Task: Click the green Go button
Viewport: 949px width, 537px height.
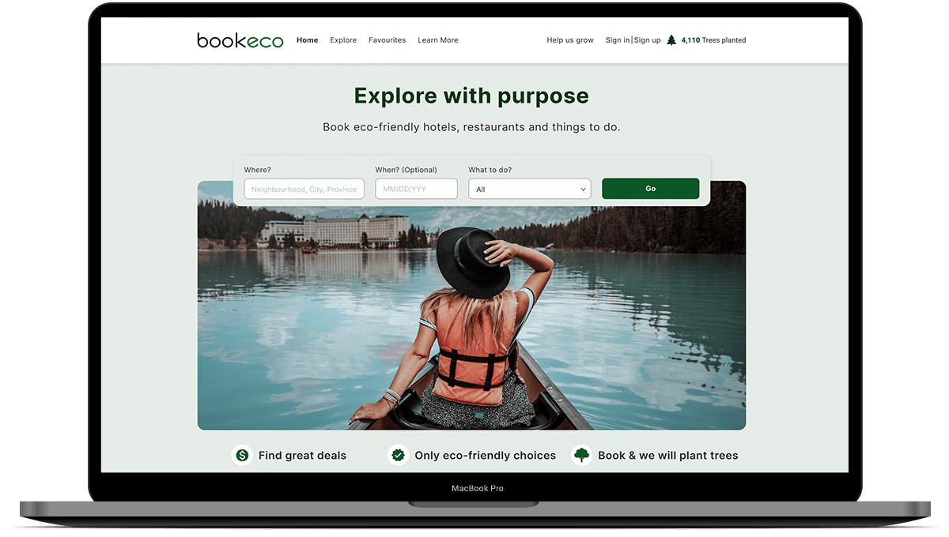Action: click(x=650, y=189)
